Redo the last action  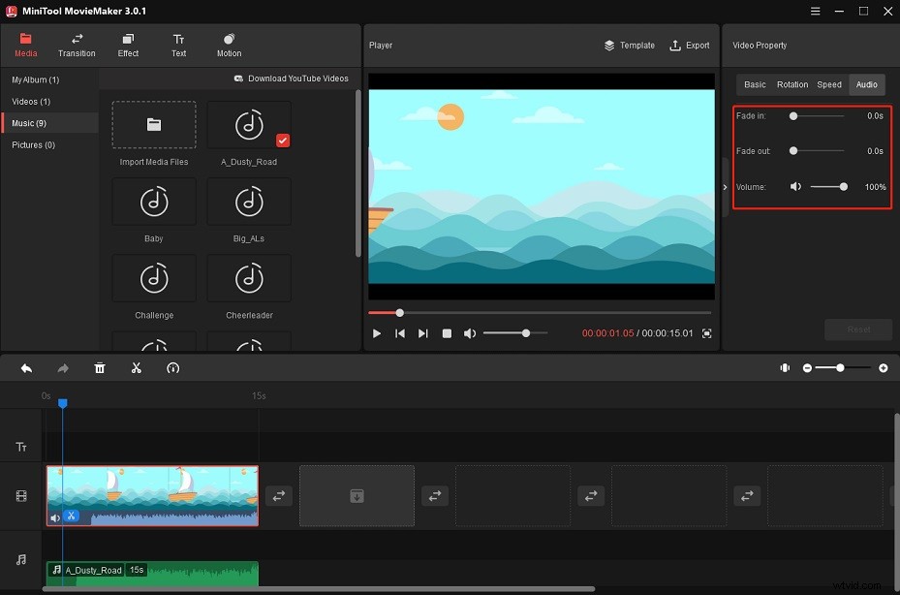point(63,368)
